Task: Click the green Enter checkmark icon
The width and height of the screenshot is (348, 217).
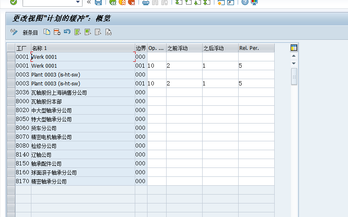Action: point(14,2)
